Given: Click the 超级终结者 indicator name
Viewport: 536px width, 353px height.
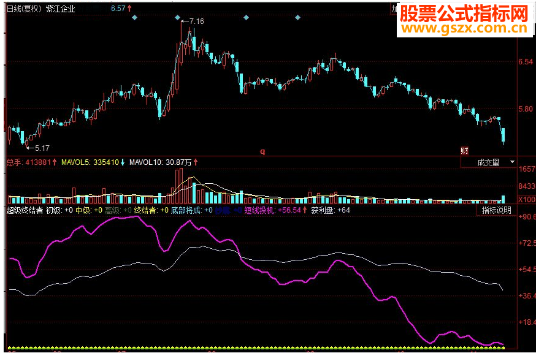Looking at the screenshot, I should pos(25,210).
